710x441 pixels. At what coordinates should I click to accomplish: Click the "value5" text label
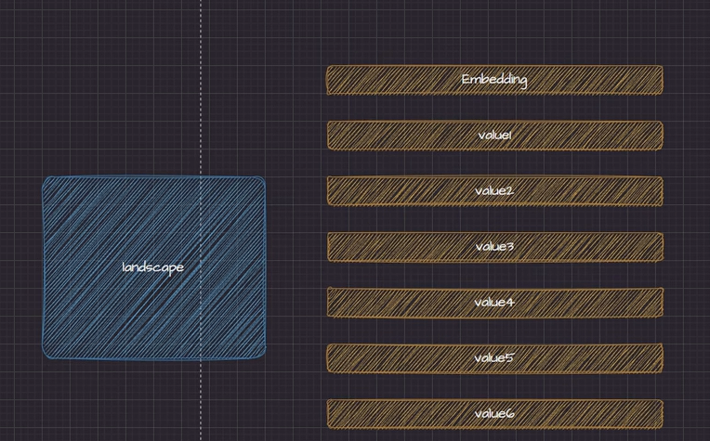[x=494, y=358]
